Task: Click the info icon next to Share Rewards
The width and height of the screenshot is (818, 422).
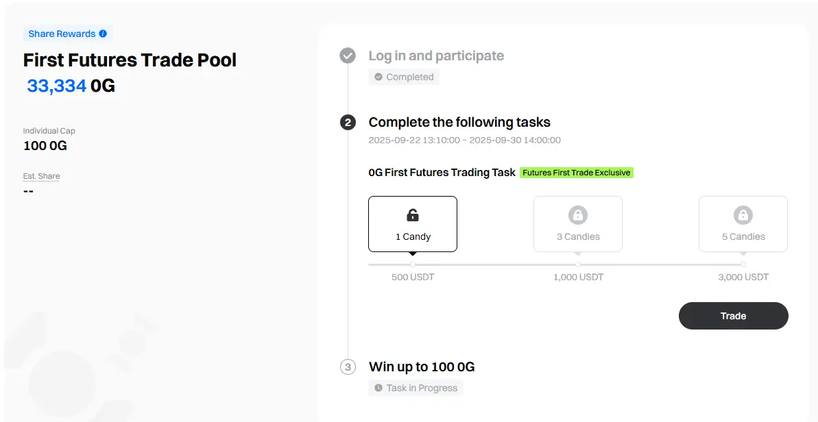Action: pos(103,34)
